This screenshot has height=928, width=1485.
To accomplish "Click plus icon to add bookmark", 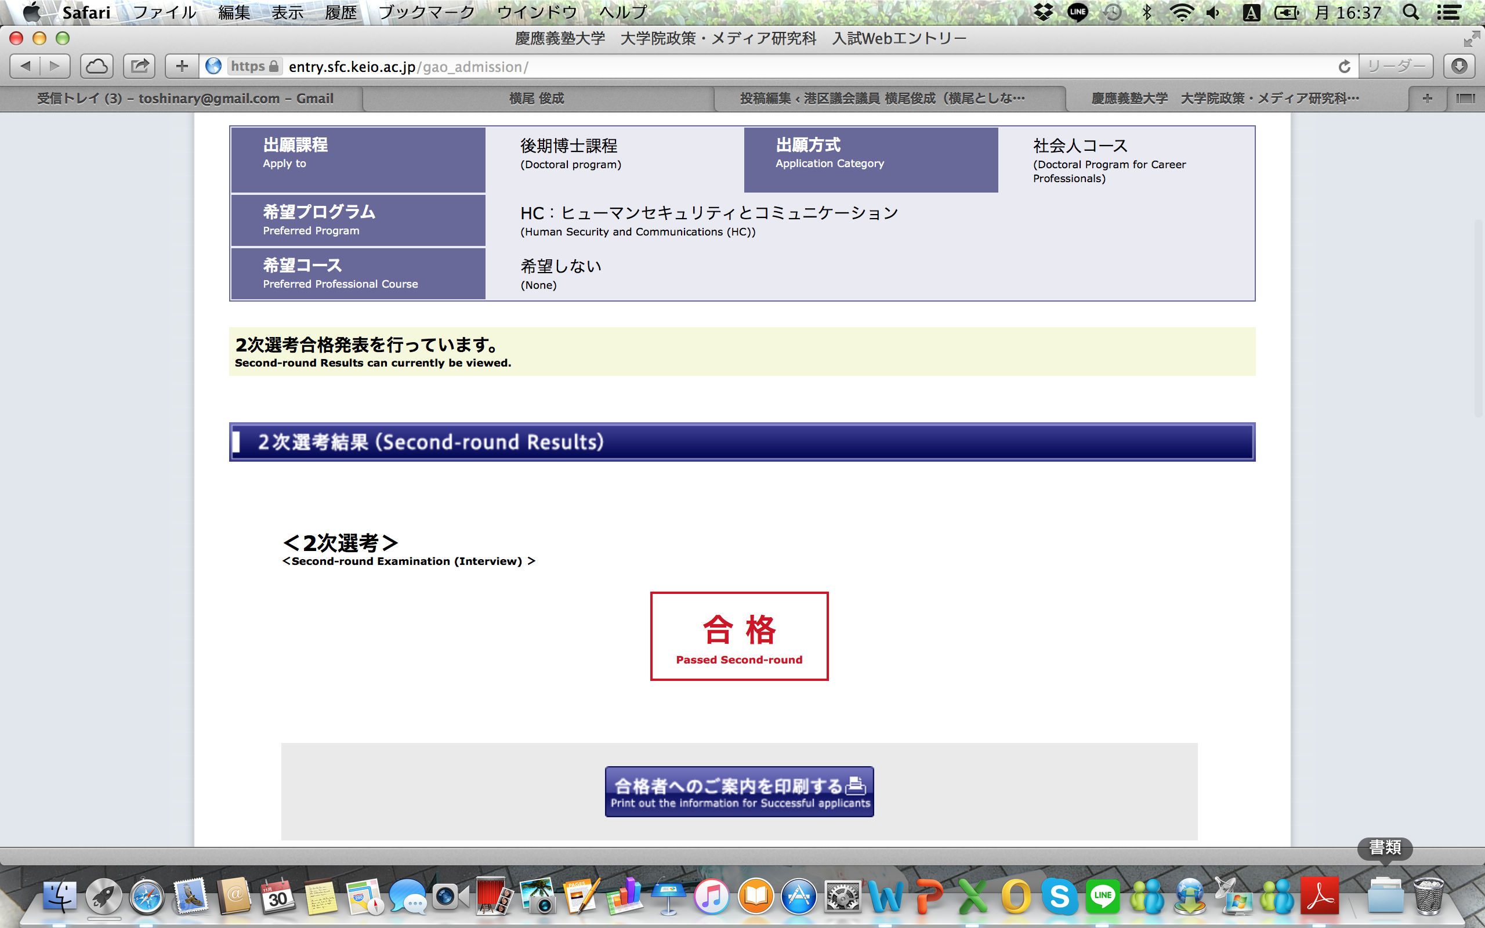I will [182, 66].
